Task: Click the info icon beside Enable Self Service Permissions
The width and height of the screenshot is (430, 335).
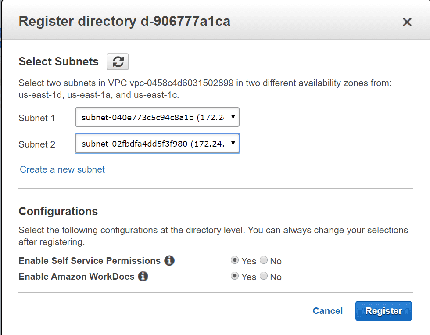Action: coord(169,260)
